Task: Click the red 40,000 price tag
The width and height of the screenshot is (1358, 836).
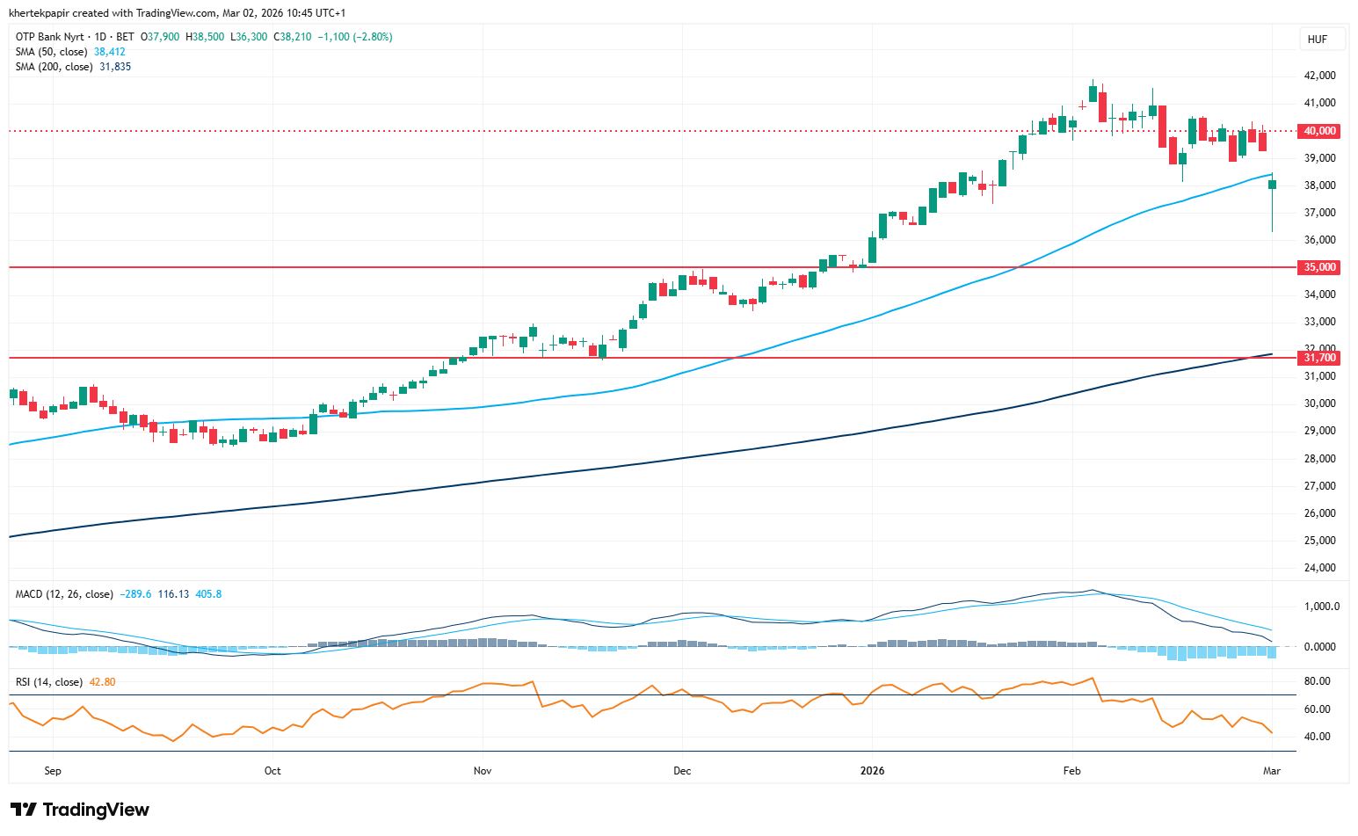Action: (x=1319, y=131)
